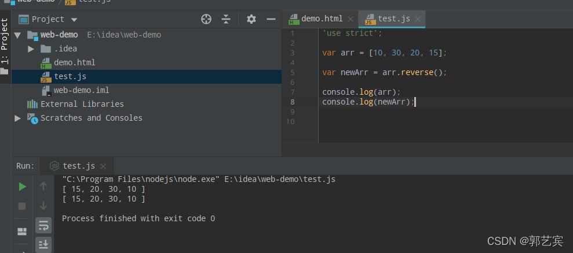Click first output [ 15, 20, 30, 10 ]
Screen dimensions: 573x253
coord(104,189)
